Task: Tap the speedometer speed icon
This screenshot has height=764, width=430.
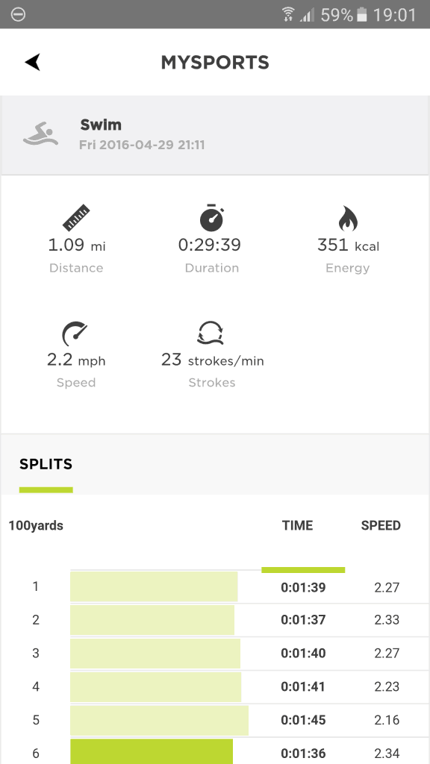Action: point(75,334)
